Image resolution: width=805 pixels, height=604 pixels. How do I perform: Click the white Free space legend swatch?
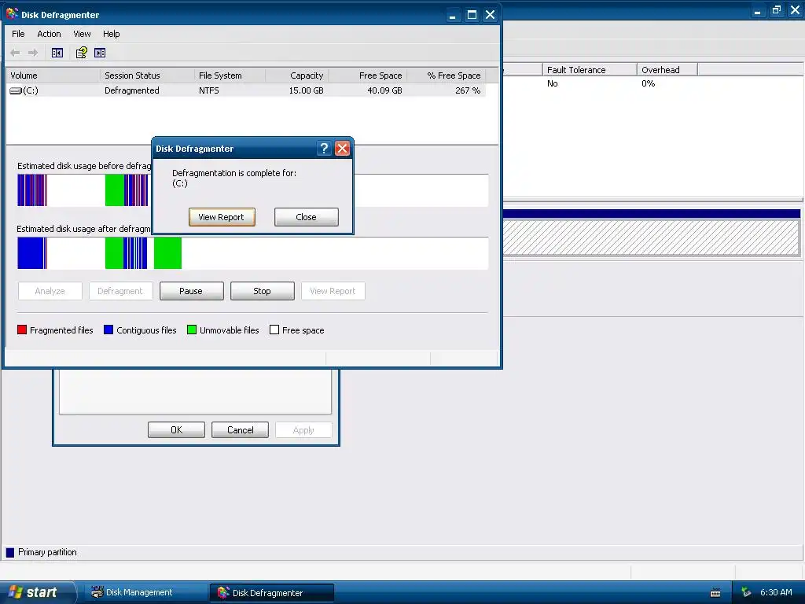274,330
